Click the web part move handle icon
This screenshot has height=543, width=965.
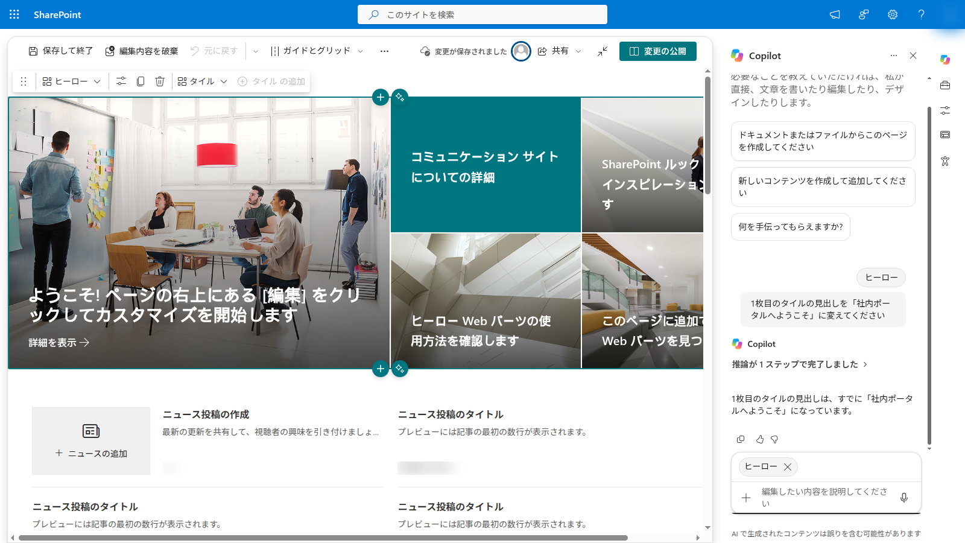[x=24, y=81]
